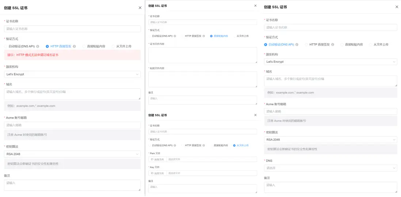The height and width of the screenshot is (197, 401).
Task: Click 备注 textarea in left dialog
Action: click(72, 185)
